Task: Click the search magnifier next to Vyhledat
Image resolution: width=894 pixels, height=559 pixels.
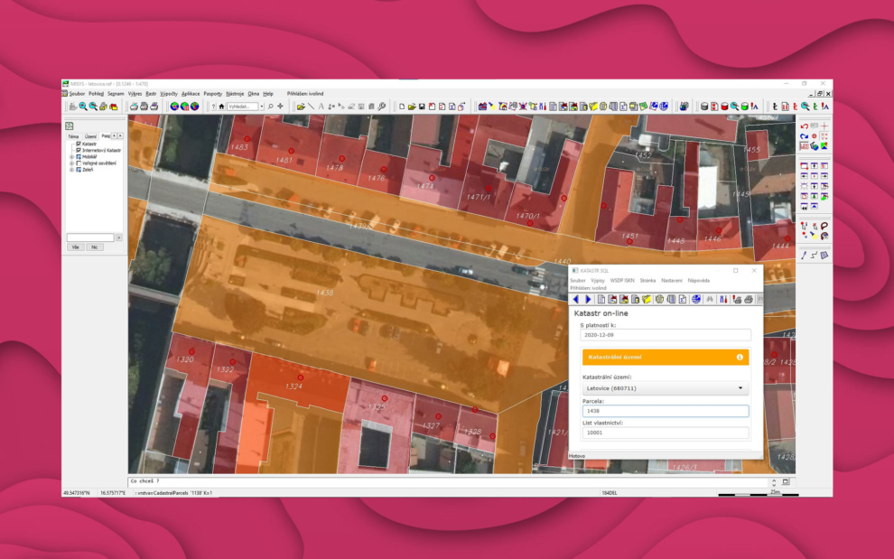Action: click(x=270, y=106)
